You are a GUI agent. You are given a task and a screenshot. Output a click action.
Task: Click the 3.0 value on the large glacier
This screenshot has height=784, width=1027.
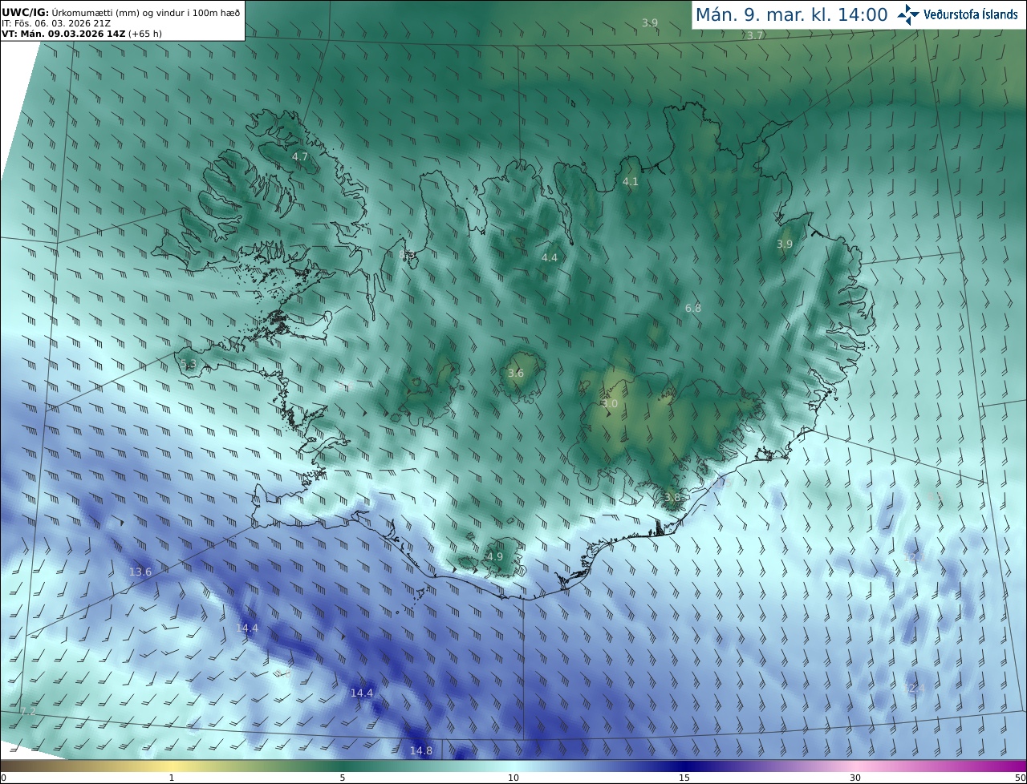tap(610, 404)
